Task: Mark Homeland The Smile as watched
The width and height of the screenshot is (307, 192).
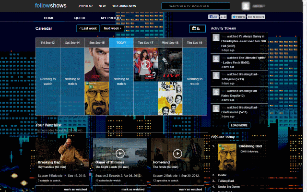Action: tap(190, 190)
